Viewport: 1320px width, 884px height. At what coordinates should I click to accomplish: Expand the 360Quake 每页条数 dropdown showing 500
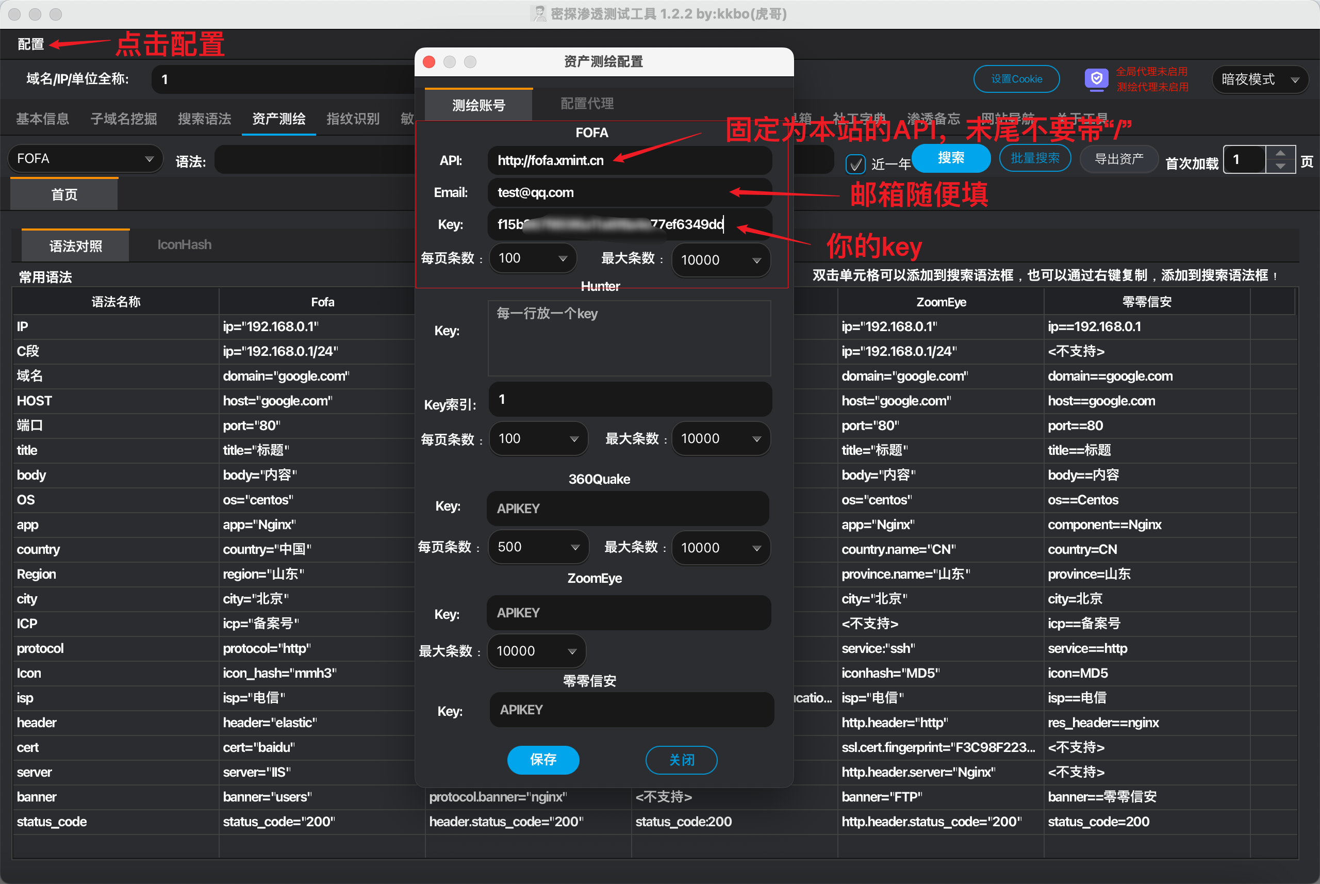click(538, 547)
